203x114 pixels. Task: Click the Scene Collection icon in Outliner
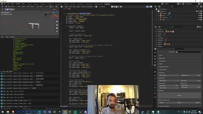point(156,9)
